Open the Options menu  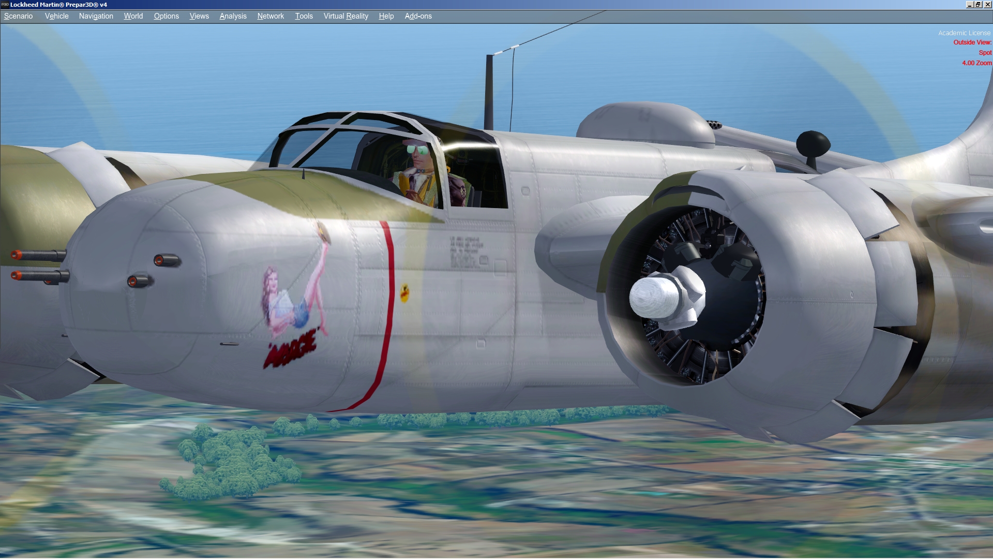pos(166,16)
